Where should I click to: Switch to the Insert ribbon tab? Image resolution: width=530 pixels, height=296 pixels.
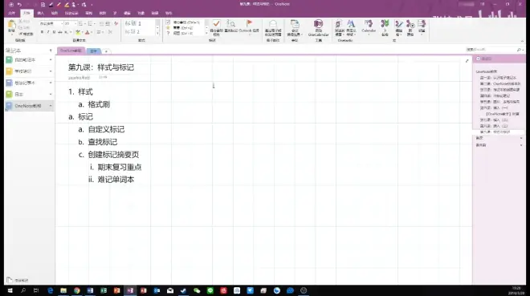41,13
